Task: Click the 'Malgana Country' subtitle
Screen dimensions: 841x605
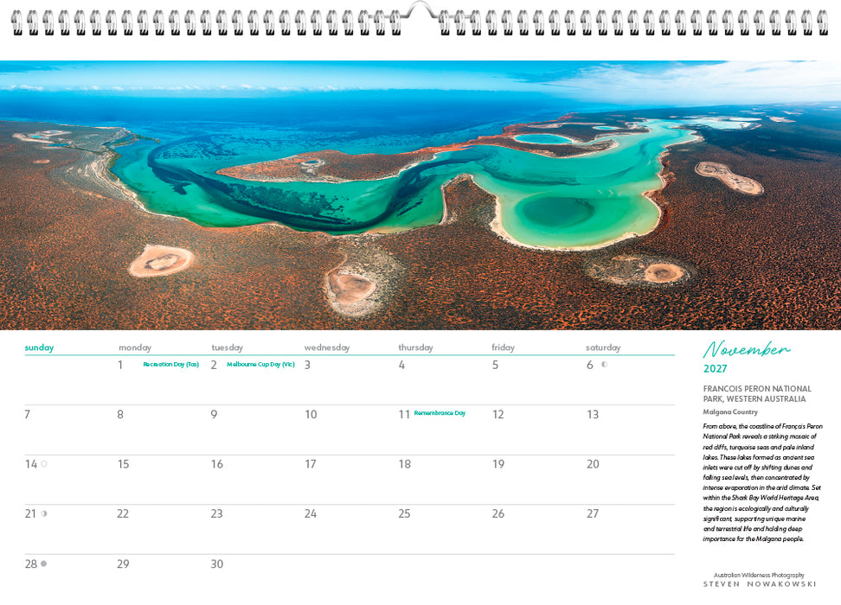Action: 730,412
